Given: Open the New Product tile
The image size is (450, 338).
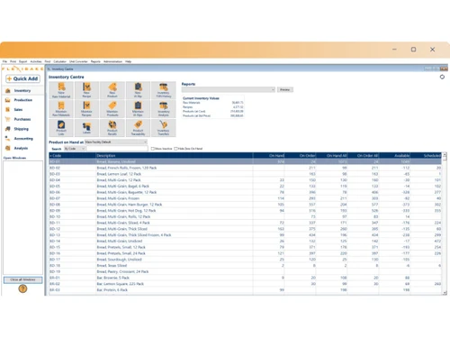Looking at the screenshot, I should 112,90.
